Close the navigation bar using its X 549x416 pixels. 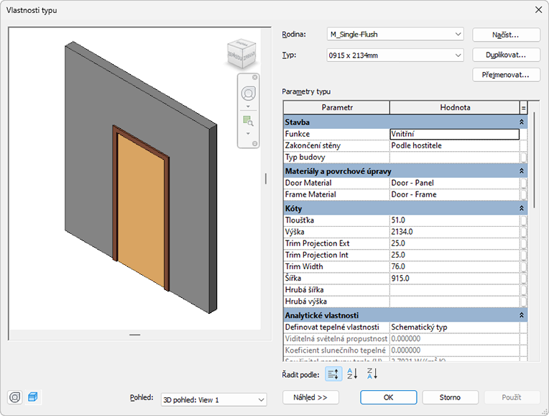click(x=255, y=77)
